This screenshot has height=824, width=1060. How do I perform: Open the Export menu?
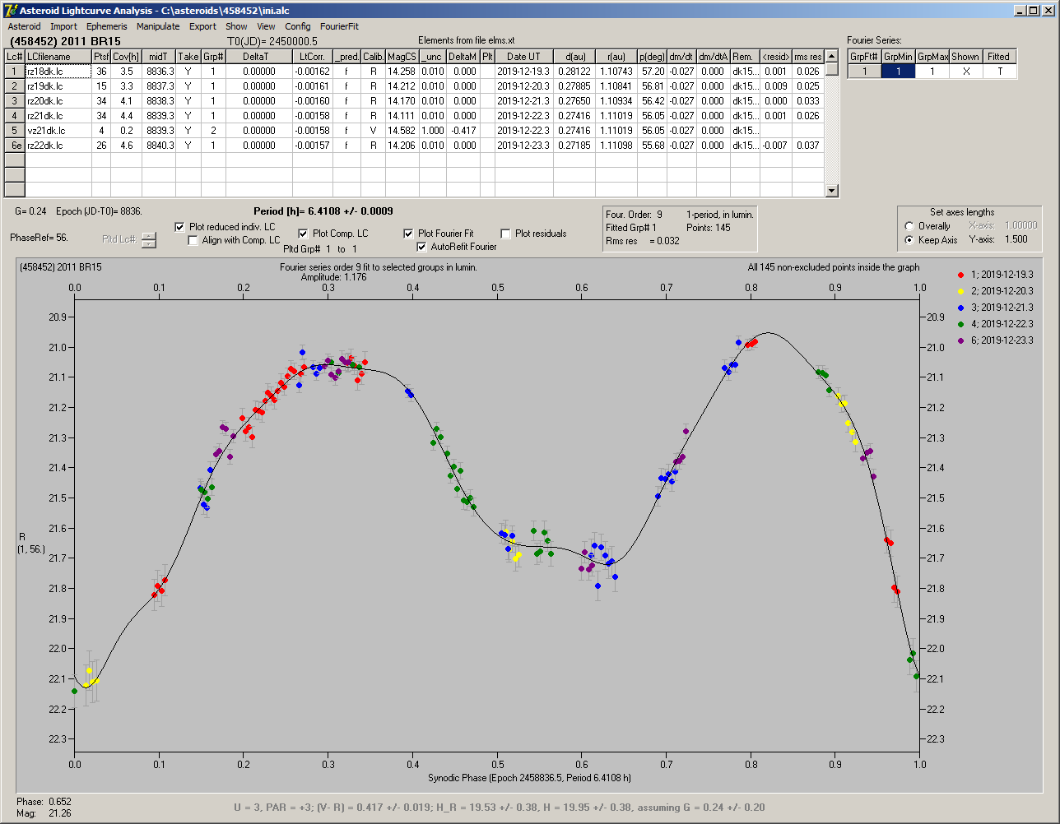click(x=202, y=26)
